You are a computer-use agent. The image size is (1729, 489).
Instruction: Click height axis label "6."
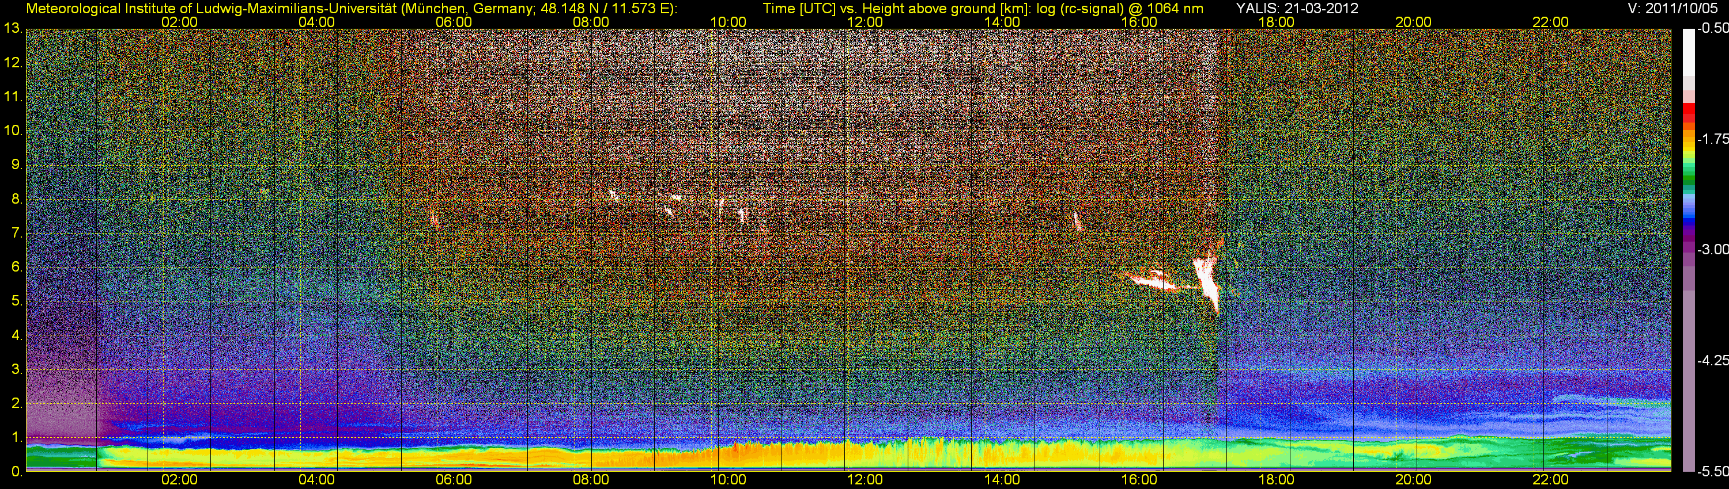[x=17, y=268]
